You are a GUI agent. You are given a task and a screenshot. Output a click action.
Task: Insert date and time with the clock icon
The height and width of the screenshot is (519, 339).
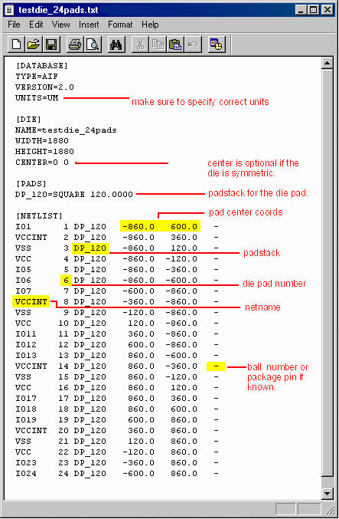pyautogui.click(x=217, y=44)
